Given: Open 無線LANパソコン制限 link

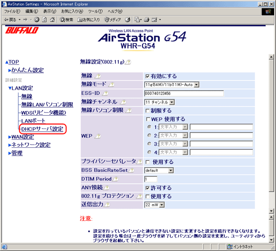Looking at the screenshot, I should 47,105.
